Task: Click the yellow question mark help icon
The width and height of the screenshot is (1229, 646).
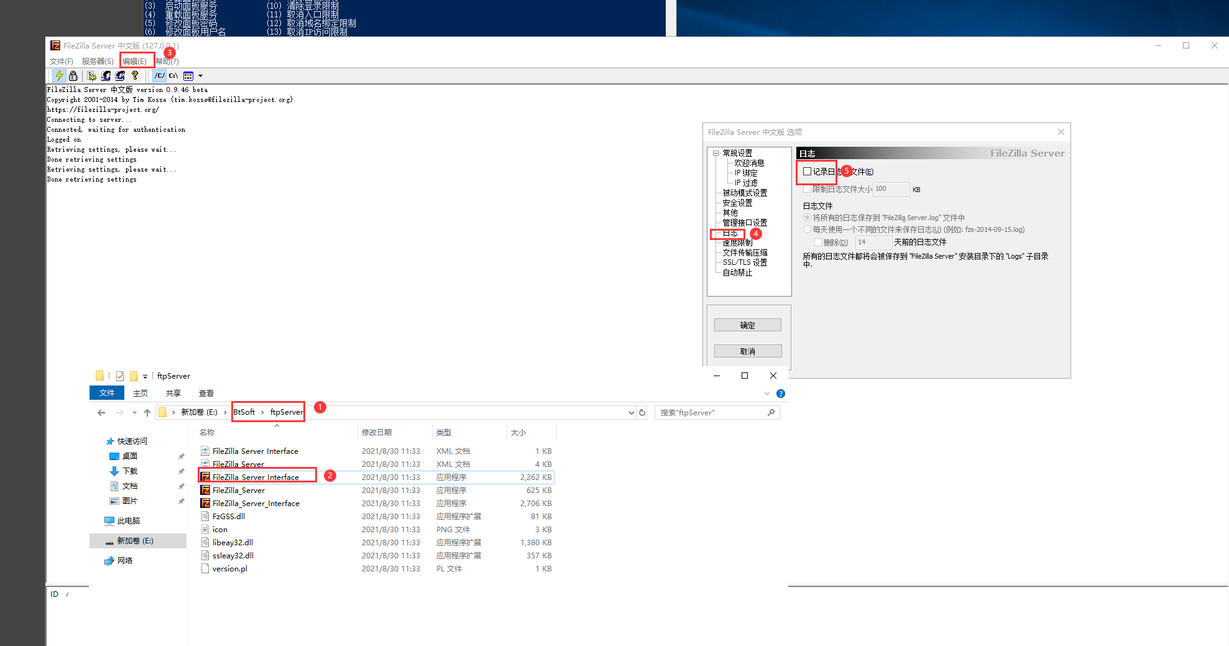Action: (135, 76)
